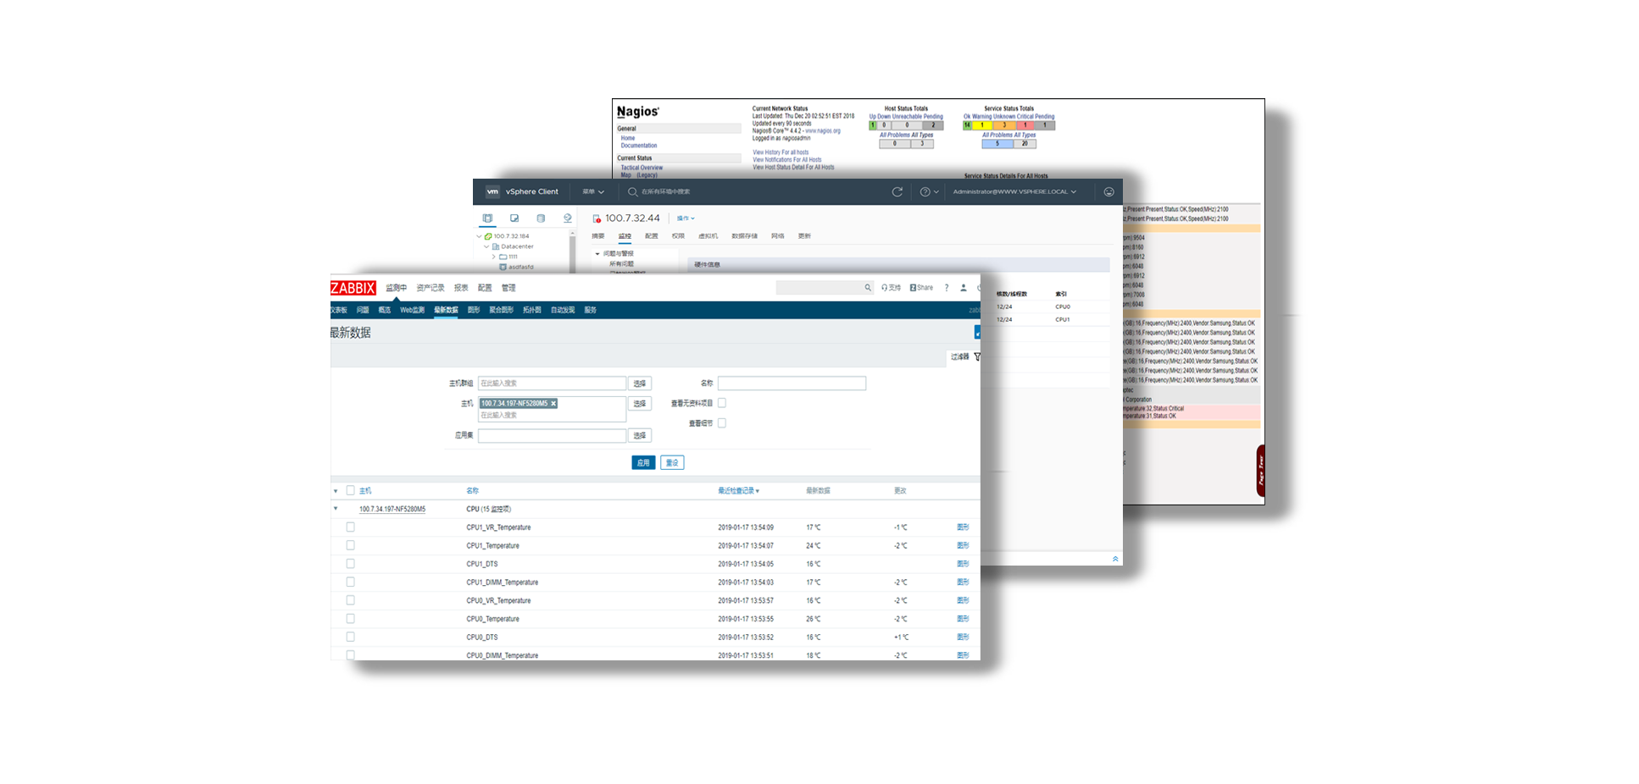Switch to the vSphere storage view icon
1639x784 pixels.
coord(541,218)
